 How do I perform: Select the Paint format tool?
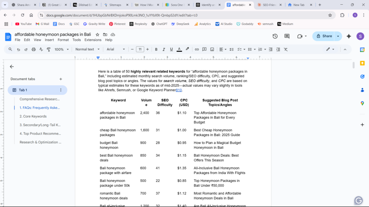point(49,49)
